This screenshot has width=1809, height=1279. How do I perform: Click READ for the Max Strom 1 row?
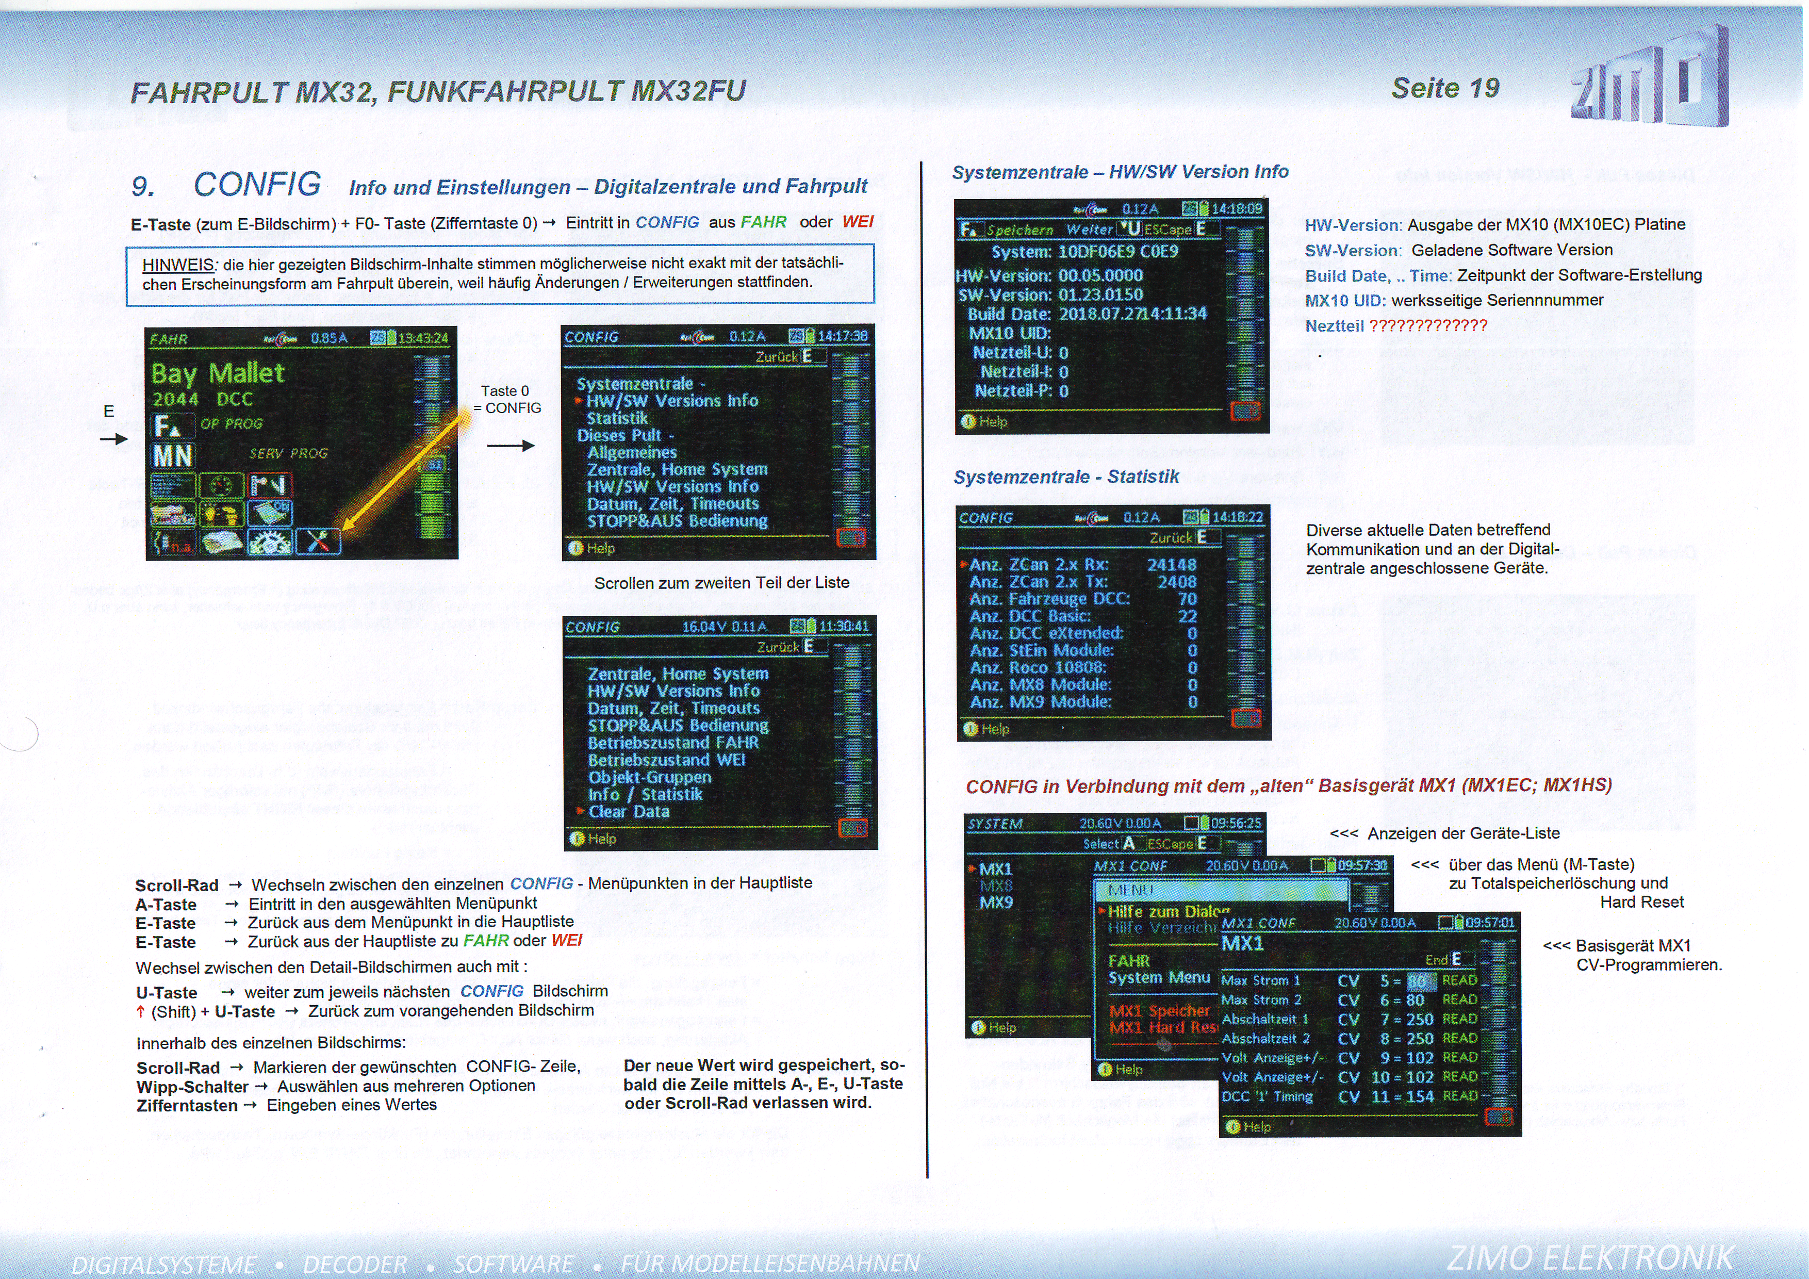[x=1459, y=980]
